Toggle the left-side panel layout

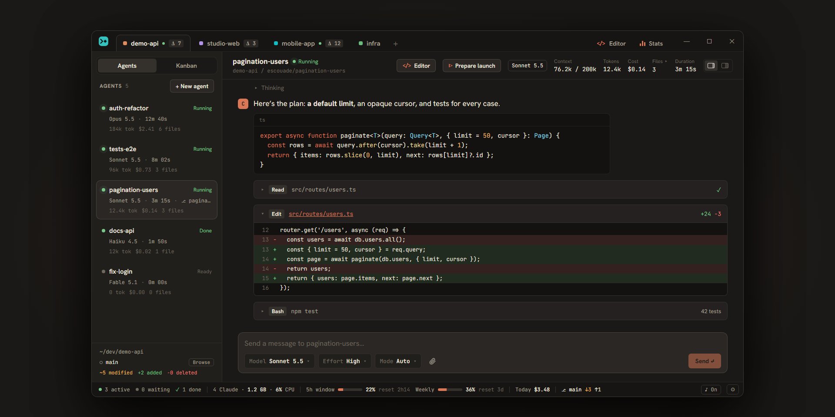pyautogui.click(x=711, y=66)
